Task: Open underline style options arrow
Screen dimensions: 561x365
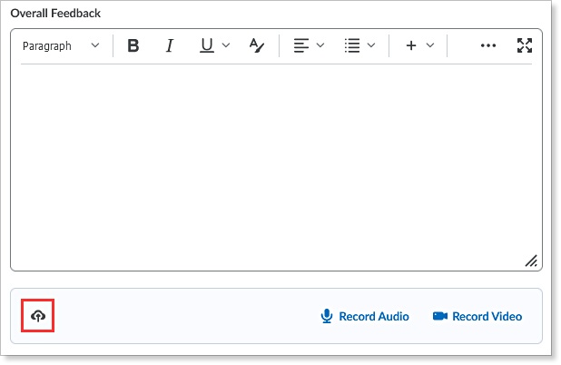Action: click(226, 45)
